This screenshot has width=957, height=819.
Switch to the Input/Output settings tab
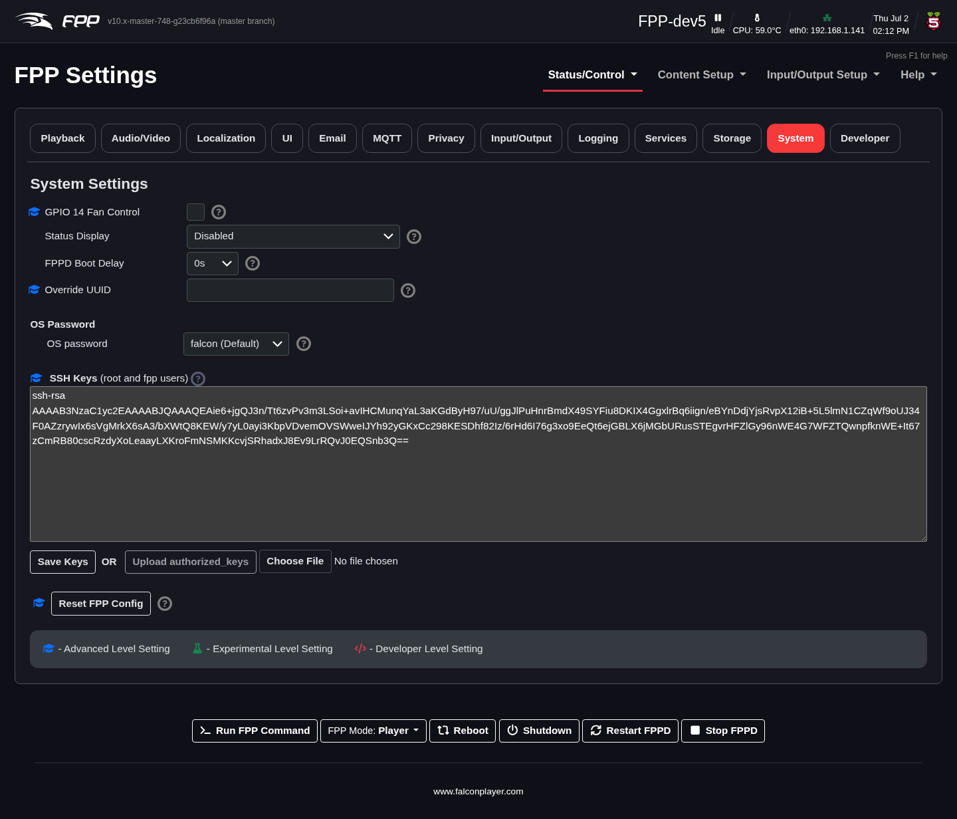(x=521, y=138)
